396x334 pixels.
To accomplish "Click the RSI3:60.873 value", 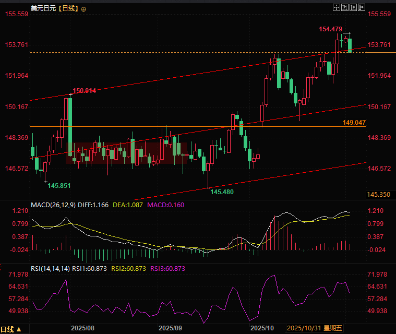I will click(x=167, y=269).
